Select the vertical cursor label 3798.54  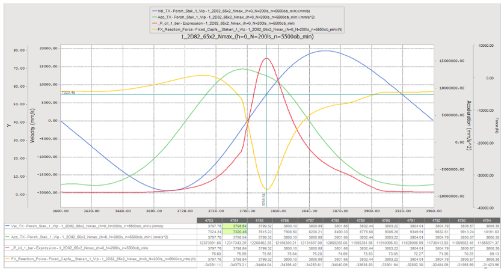263,199
